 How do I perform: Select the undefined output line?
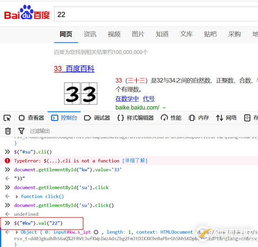pos(26,214)
